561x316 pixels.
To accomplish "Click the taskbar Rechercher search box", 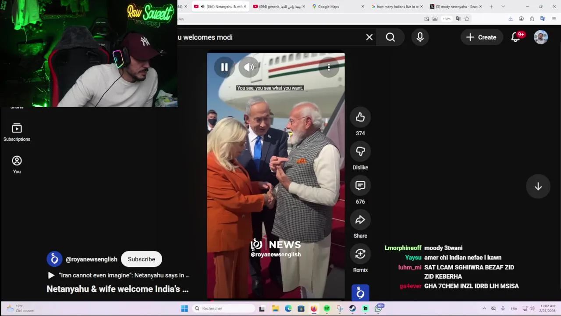I will (x=224, y=309).
